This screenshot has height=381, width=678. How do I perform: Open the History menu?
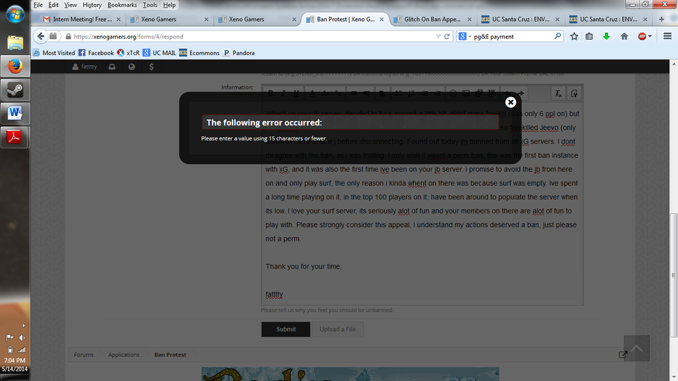pos(92,5)
